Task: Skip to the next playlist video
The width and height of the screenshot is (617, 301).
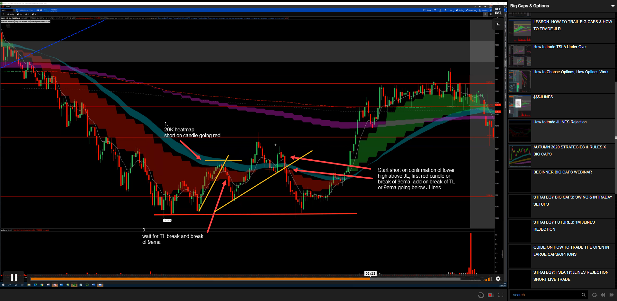Action: click(x=612, y=295)
